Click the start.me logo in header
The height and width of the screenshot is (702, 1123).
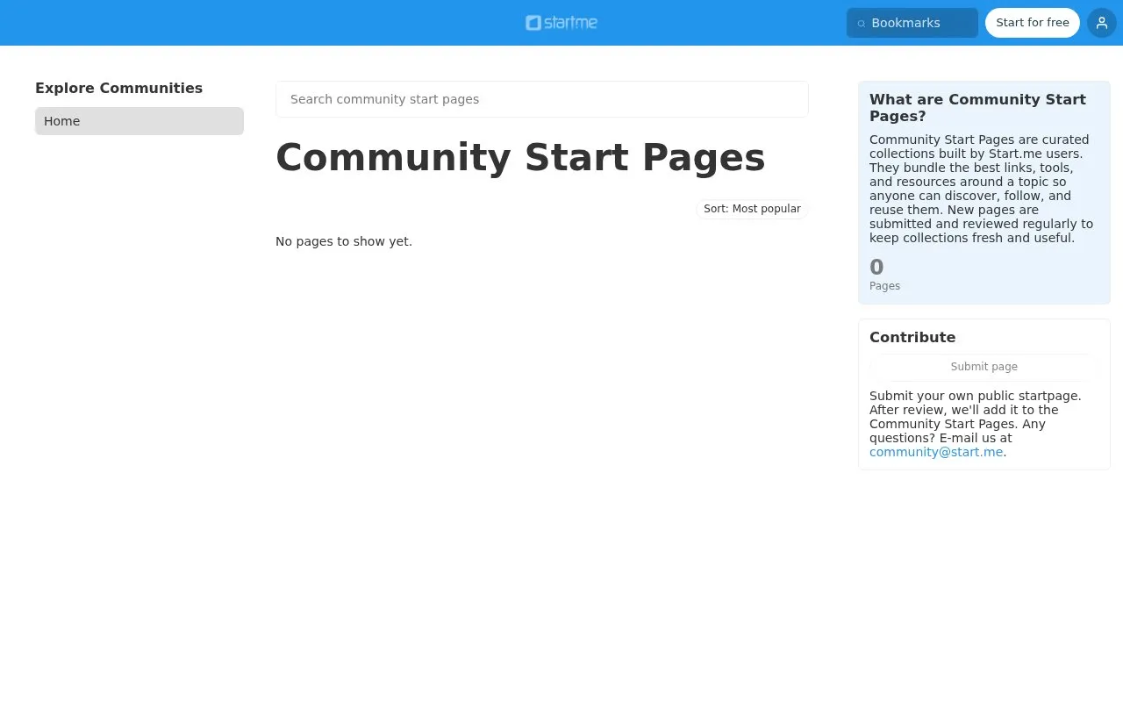[x=561, y=23]
